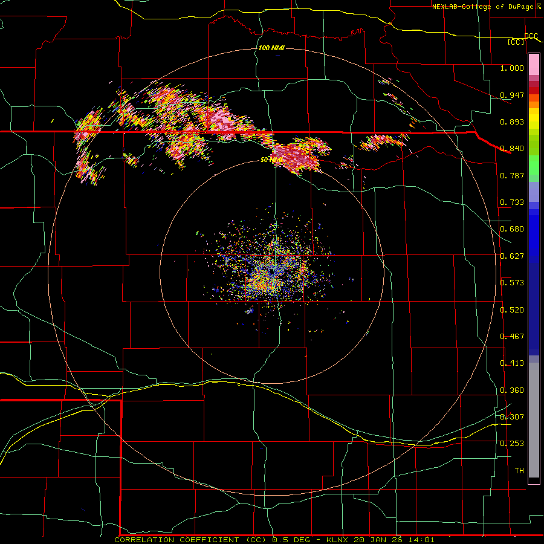544x544 pixels.
Task: Click the [CC] legend header
Action: click(516, 42)
